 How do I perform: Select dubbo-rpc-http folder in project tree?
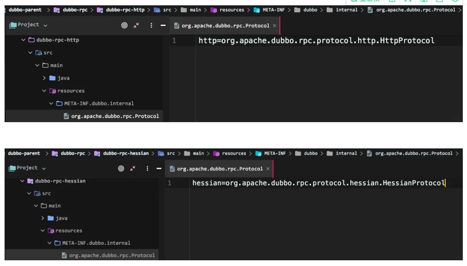pos(54,40)
